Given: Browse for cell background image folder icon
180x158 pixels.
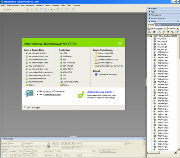Looking at the screenshot, I should pyautogui.click(x=94, y=151).
